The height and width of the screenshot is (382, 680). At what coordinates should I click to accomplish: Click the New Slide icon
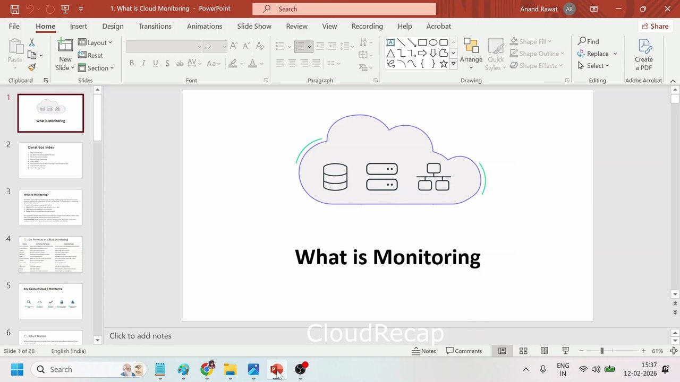click(x=65, y=45)
